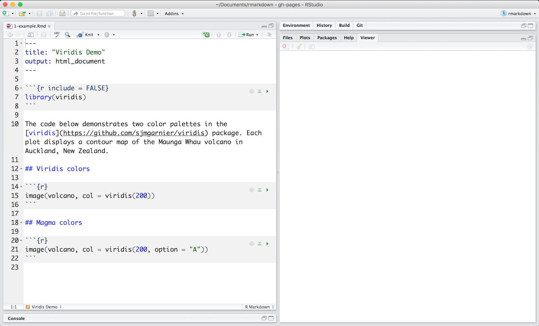Fold the YAML header at line 1
The width and height of the screenshot is (539, 326).
[x=21, y=43]
